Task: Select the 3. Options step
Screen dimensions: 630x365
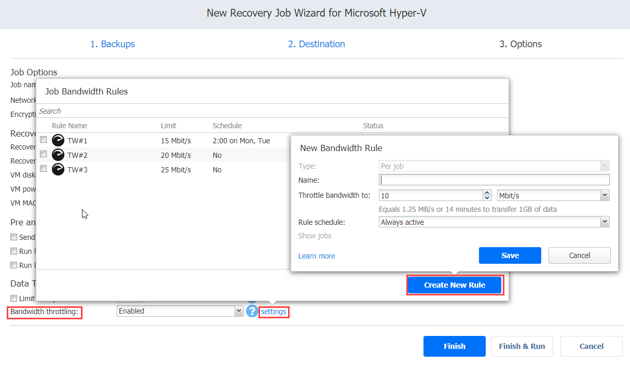Action: coord(521,44)
